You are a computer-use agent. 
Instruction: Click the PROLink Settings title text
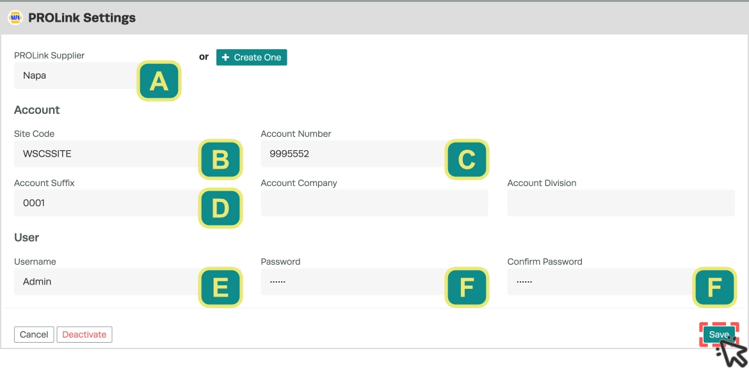pos(82,18)
